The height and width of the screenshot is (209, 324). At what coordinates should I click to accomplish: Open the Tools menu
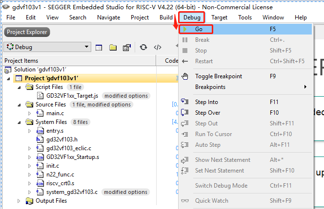tap(245, 17)
